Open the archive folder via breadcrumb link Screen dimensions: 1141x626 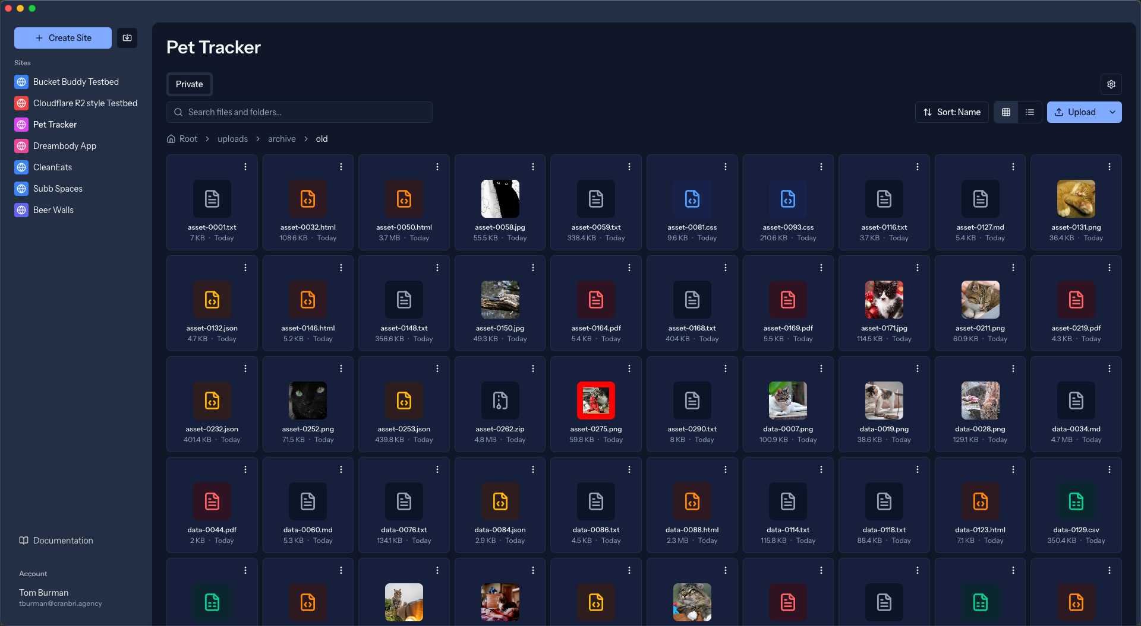282,138
